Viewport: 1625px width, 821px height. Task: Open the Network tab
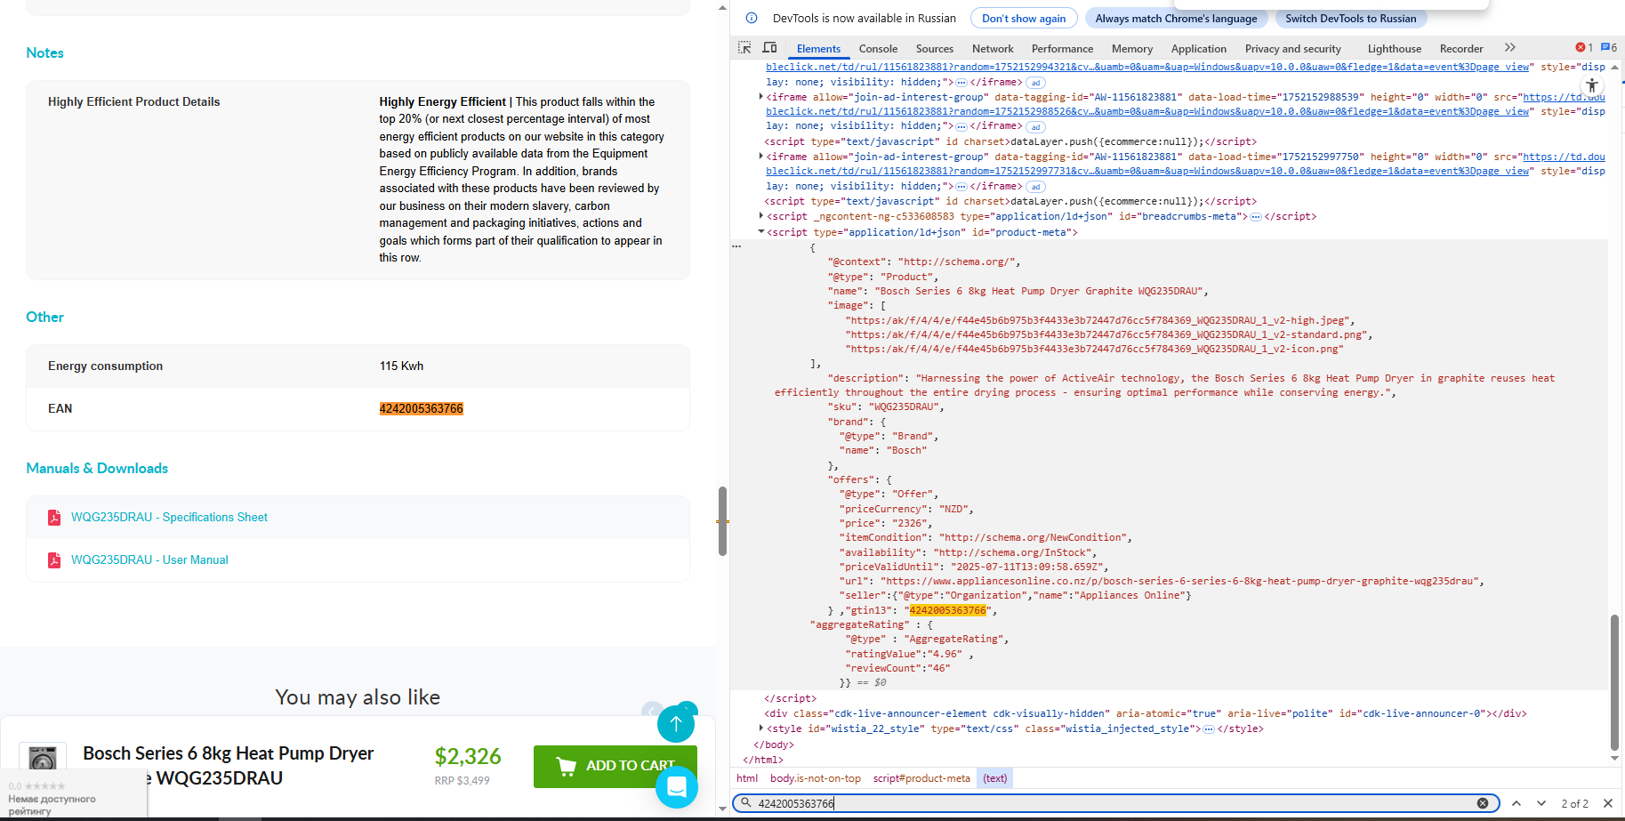pyautogui.click(x=993, y=49)
